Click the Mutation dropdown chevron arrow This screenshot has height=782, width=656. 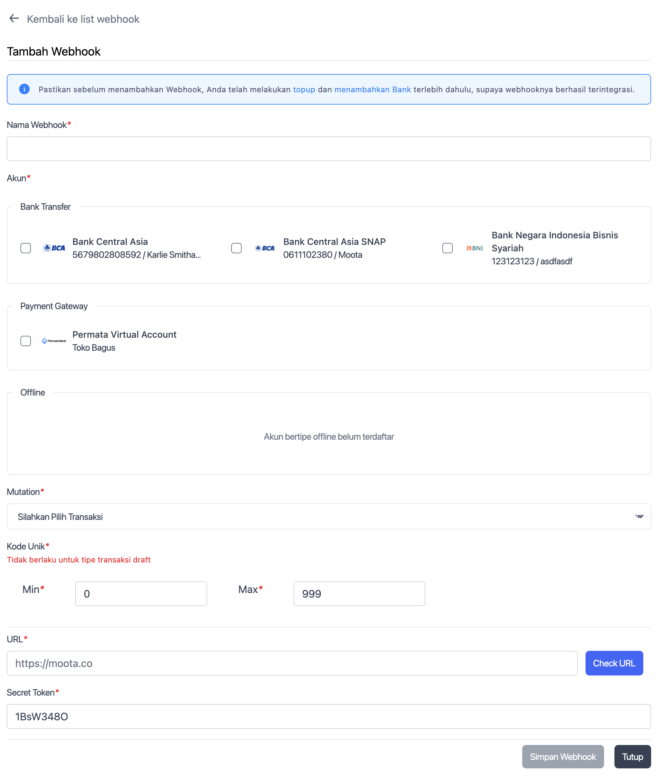coord(639,516)
